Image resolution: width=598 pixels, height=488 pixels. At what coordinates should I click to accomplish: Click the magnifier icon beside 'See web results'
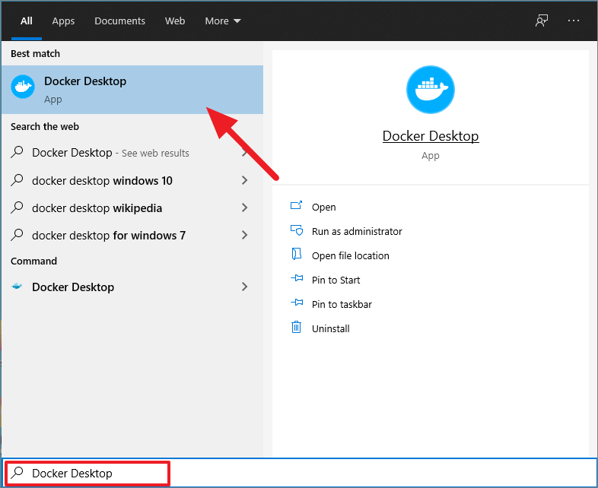17,152
